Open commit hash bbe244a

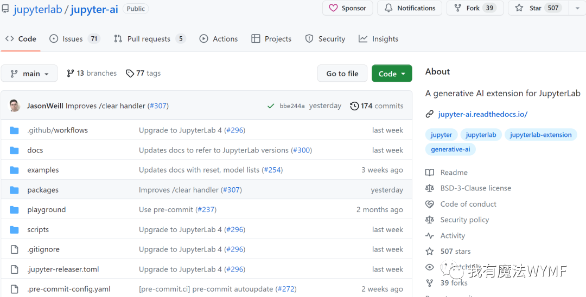pyautogui.click(x=292, y=106)
